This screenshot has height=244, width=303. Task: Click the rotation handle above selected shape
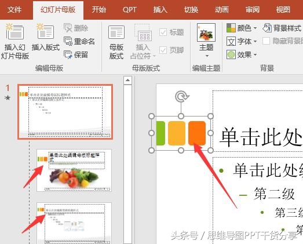click(x=182, y=96)
